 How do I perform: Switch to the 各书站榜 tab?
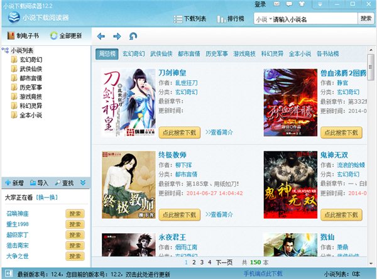(328, 54)
